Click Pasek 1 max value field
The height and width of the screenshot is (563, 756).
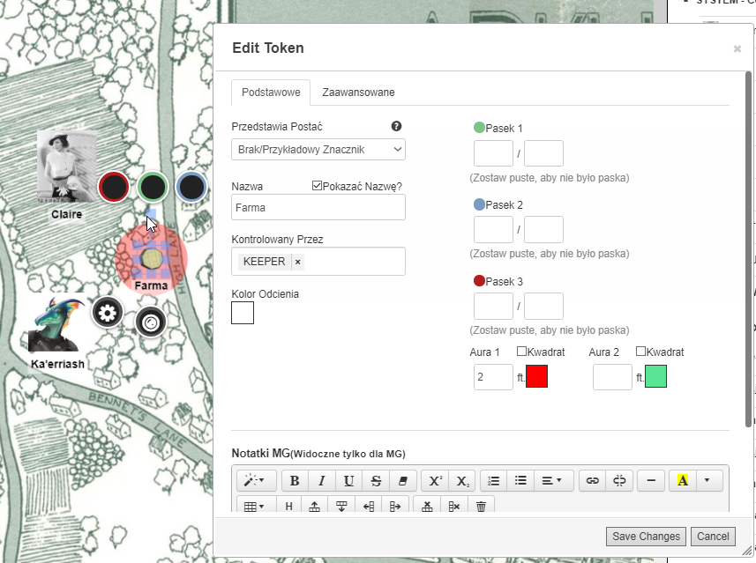coord(543,153)
